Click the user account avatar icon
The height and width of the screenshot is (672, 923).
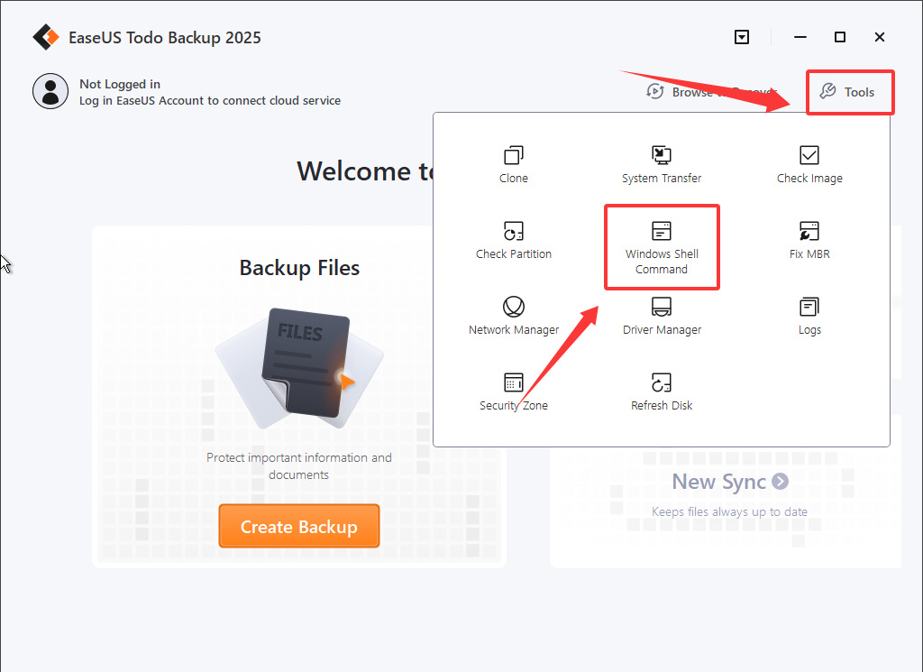click(x=50, y=91)
